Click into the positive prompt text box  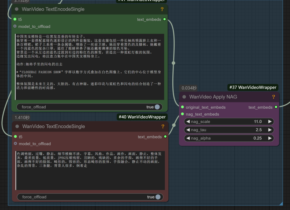(x=90, y=67)
